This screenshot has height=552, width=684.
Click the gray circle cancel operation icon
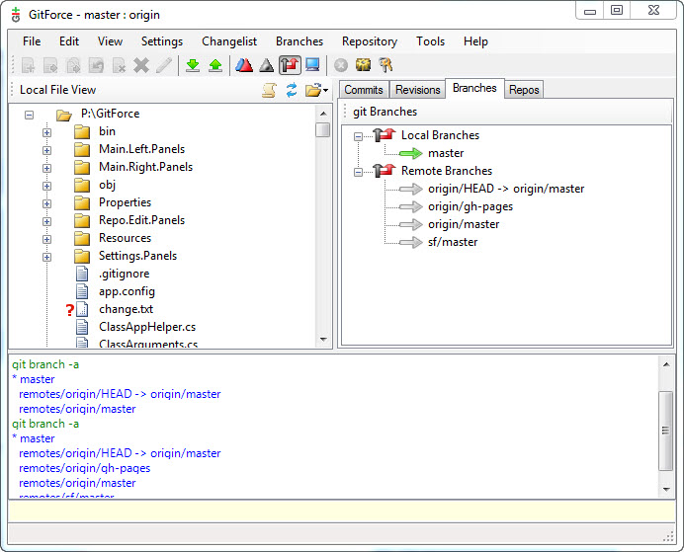click(341, 65)
